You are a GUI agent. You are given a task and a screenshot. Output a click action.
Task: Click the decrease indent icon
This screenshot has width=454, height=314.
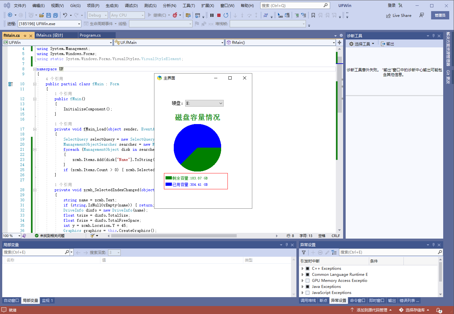tap(297, 15)
